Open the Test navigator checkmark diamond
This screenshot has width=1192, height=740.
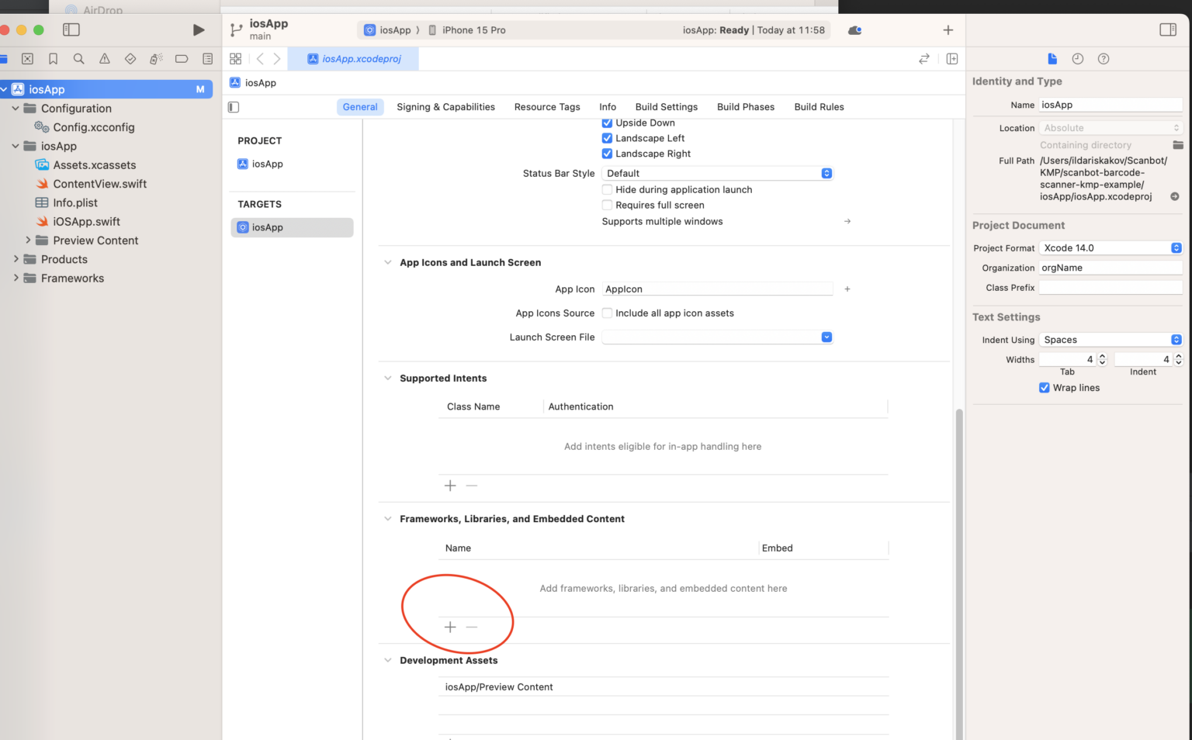click(x=130, y=58)
